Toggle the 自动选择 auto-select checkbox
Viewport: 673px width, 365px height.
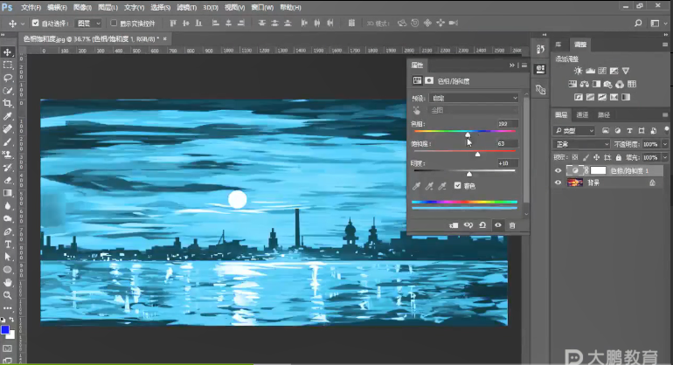click(33, 23)
